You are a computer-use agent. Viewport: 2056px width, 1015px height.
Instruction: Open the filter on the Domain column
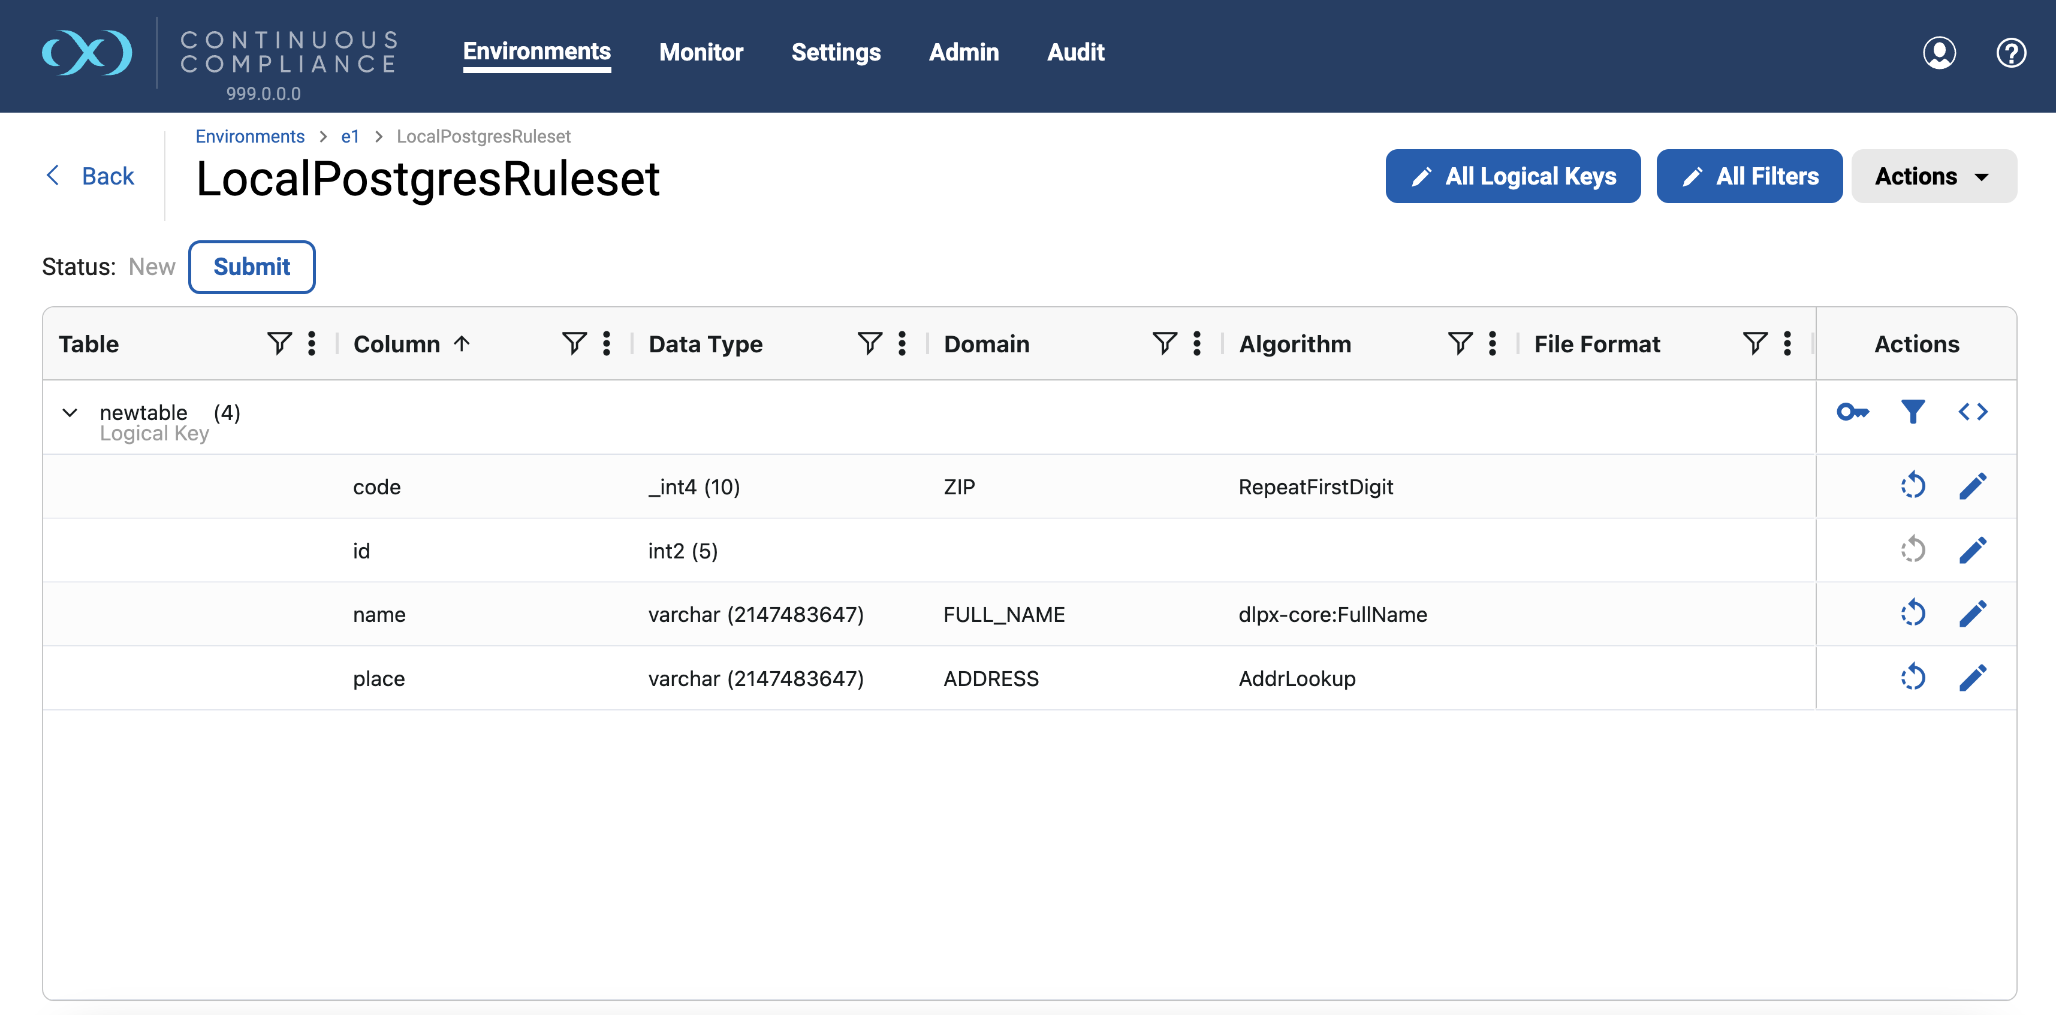[x=1165, y=343]
